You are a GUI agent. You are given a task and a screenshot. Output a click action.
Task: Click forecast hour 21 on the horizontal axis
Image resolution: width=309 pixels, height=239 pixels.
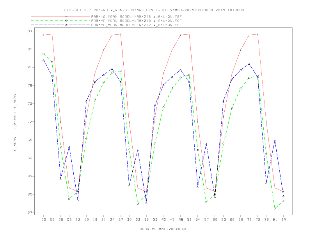pos(103,219)
